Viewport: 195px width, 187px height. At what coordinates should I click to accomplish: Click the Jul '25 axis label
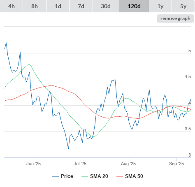coord(80,164)
